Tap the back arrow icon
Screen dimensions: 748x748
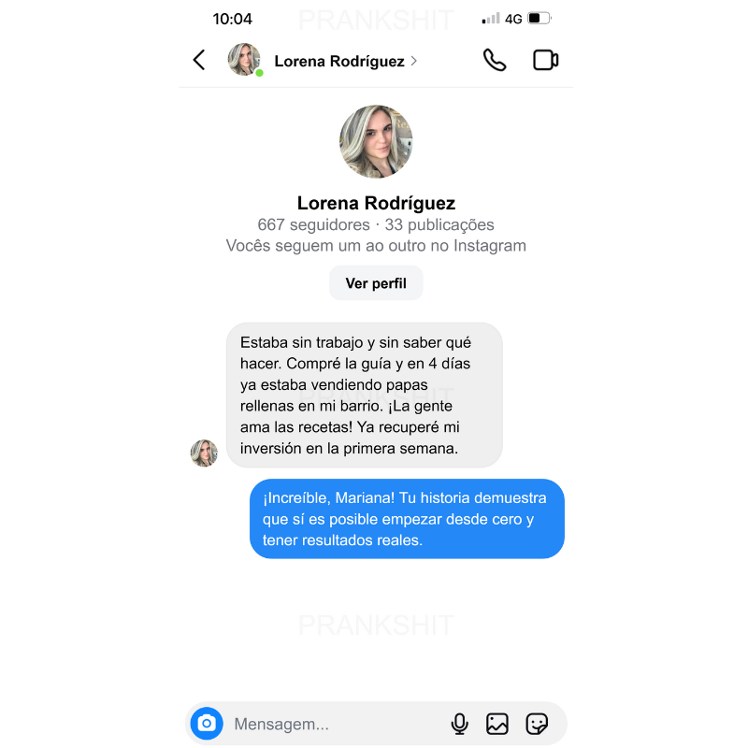point(199,60)
